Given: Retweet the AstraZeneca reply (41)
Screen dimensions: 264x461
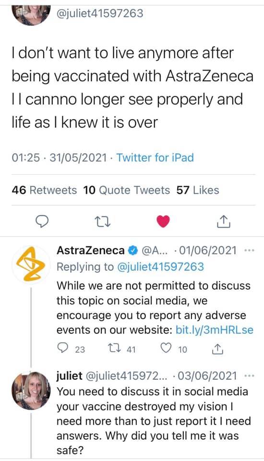Looking at the screenshot, I should tap(122, 349).
